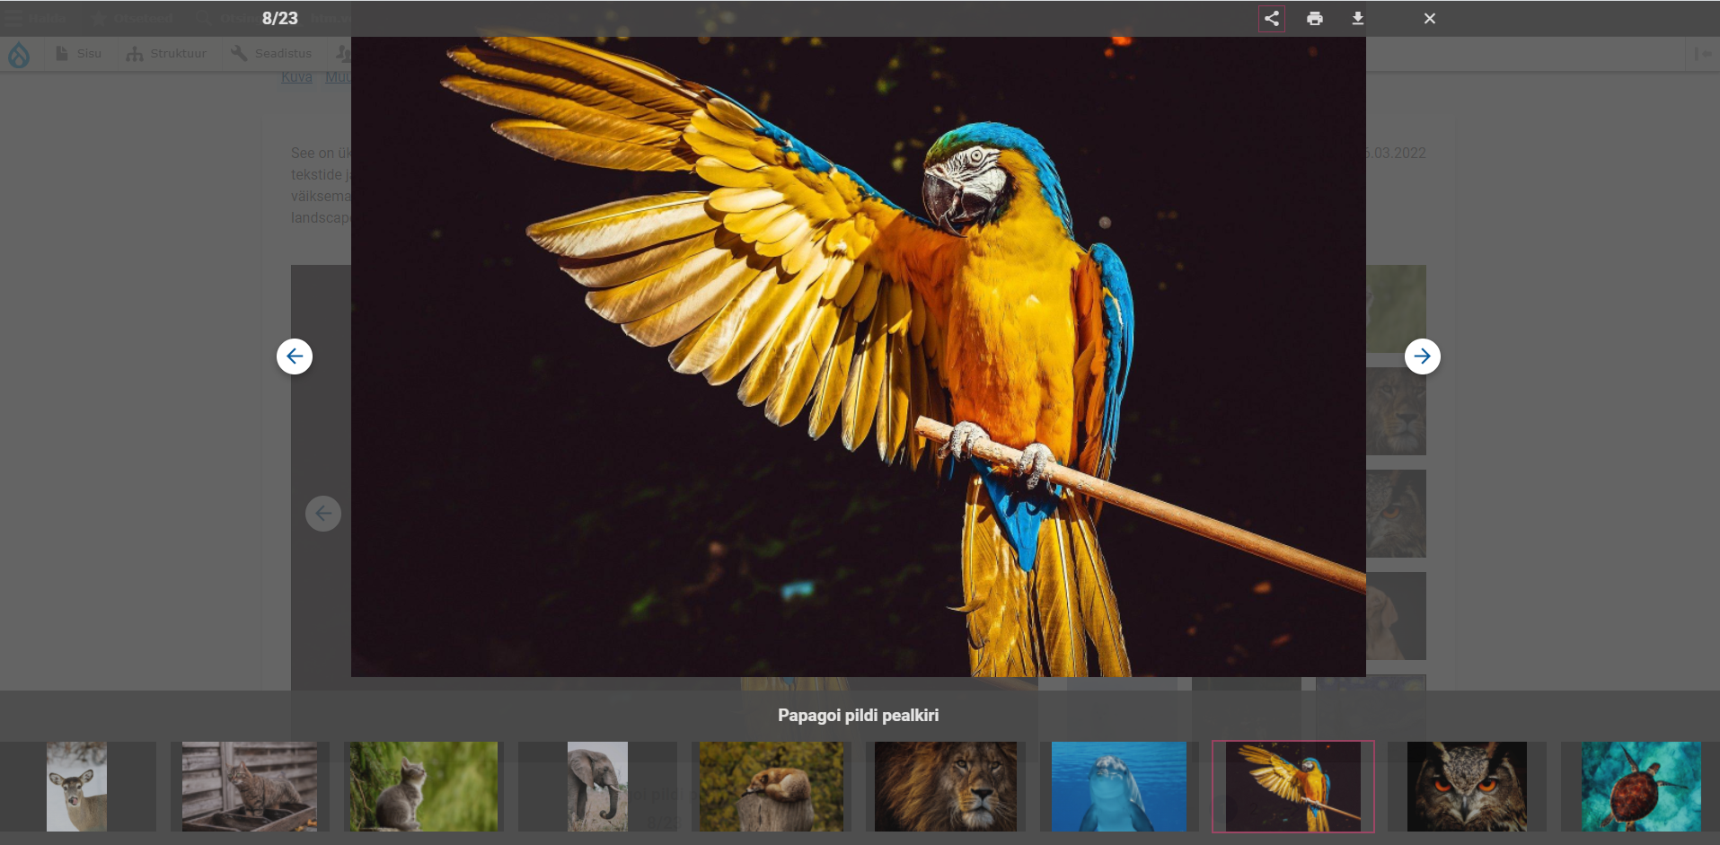The image size is (1720, 845).
Task: Click the dimmed gallery back arrow behind overlay
Action: click(323, 514)
